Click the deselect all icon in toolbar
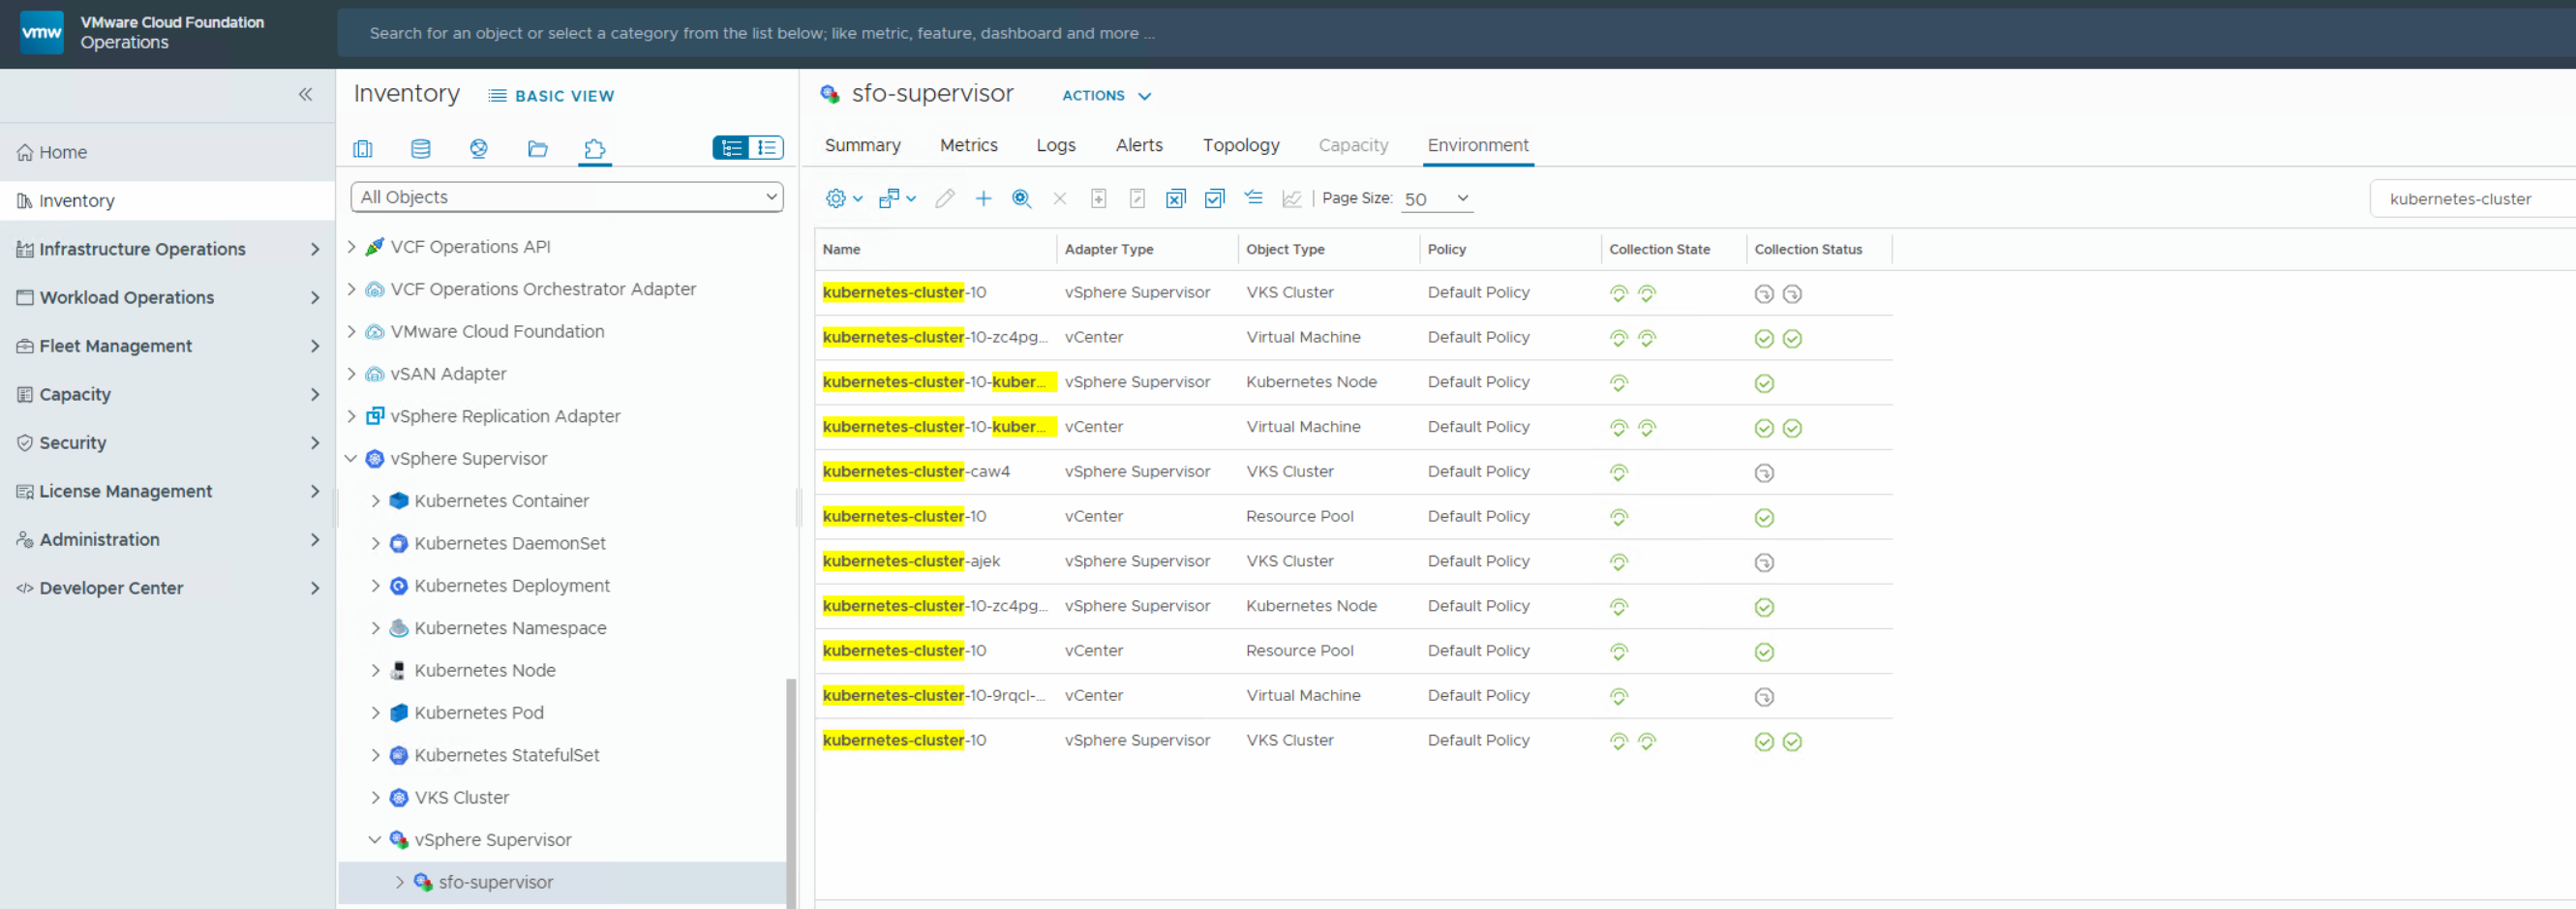The height and width of the screenshot is (909, 2576). click(x=1175, y=199)
